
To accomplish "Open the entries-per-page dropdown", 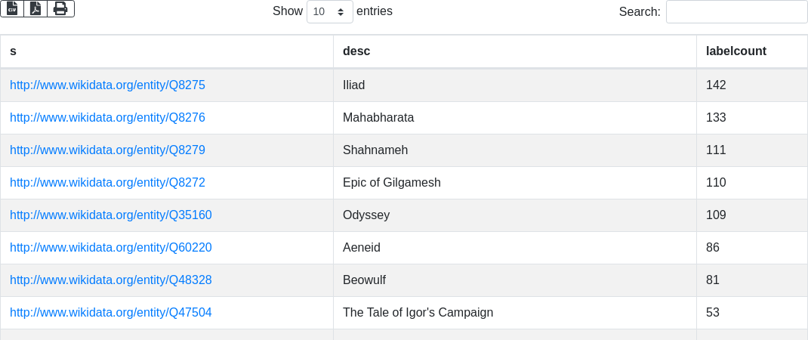I will (x=329, y=12).
